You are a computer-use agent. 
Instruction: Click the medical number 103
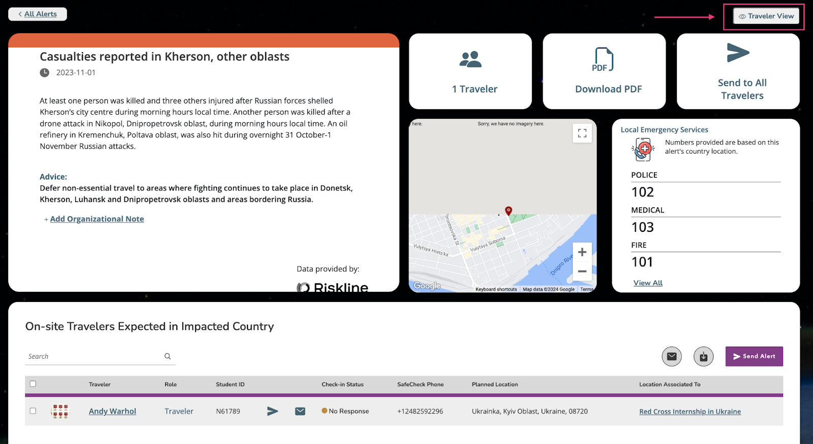643,227
